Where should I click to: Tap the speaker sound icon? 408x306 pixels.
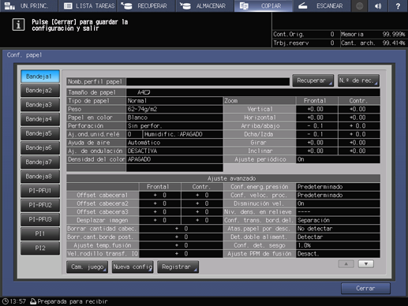click(378, 6)
